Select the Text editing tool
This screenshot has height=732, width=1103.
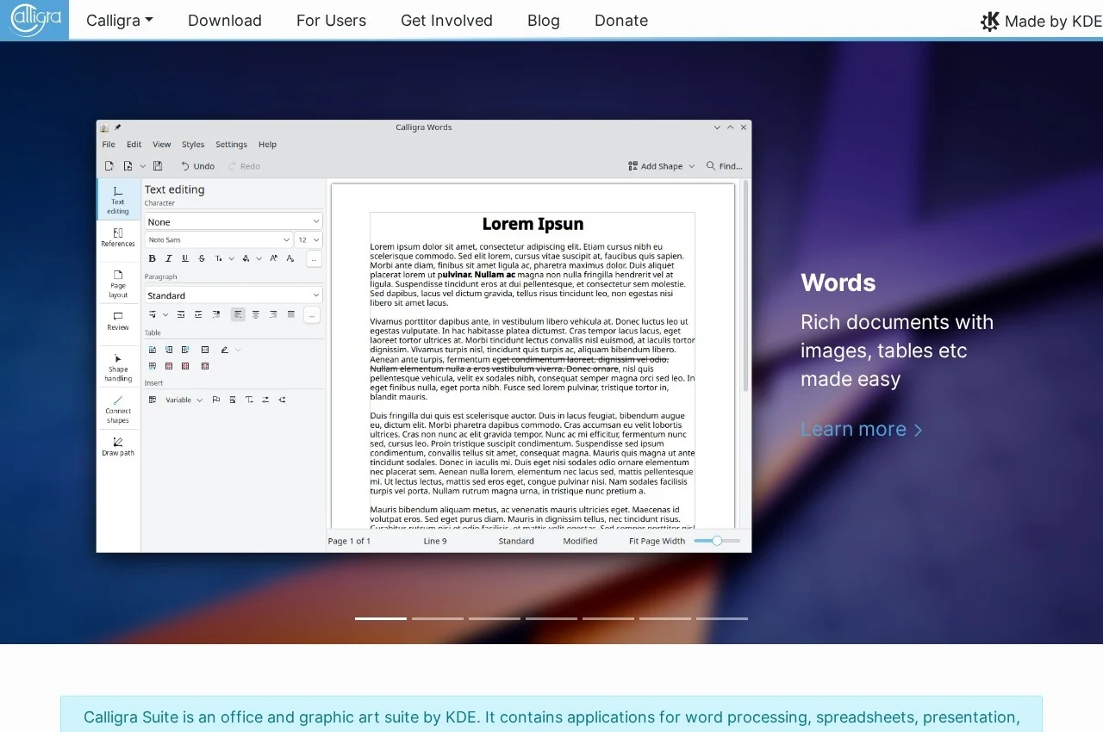118,201
